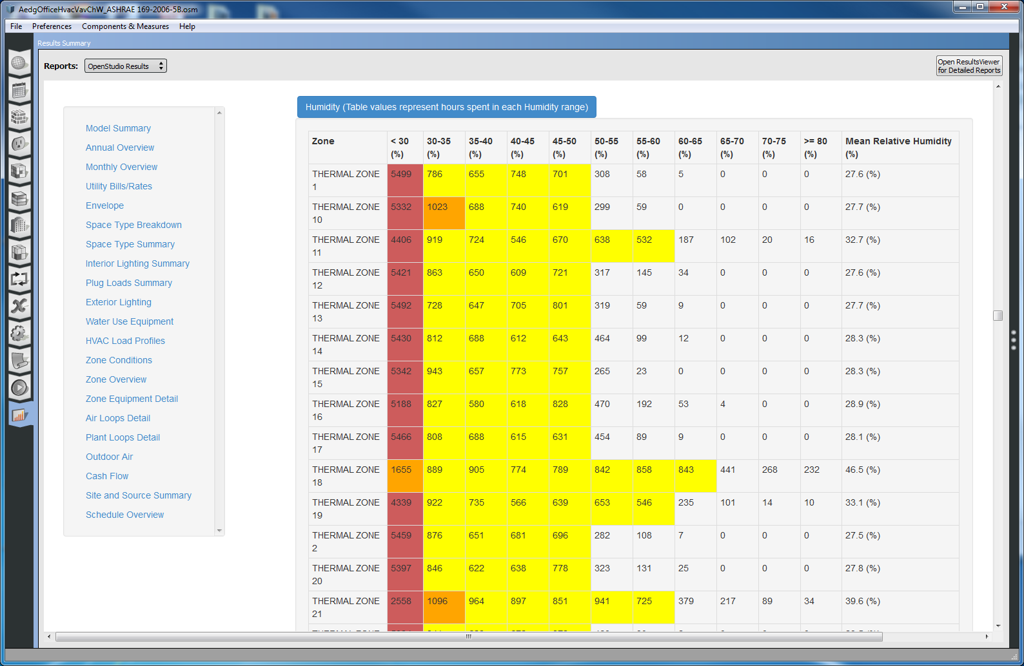Screen dimensions: 1024x666
Task: Jump to Monthly Overview section
Action: [121, 167]
